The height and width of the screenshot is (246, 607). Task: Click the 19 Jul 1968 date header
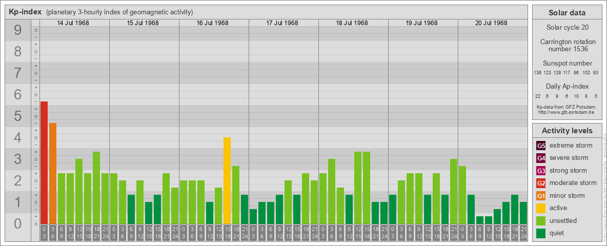[421, 23]
